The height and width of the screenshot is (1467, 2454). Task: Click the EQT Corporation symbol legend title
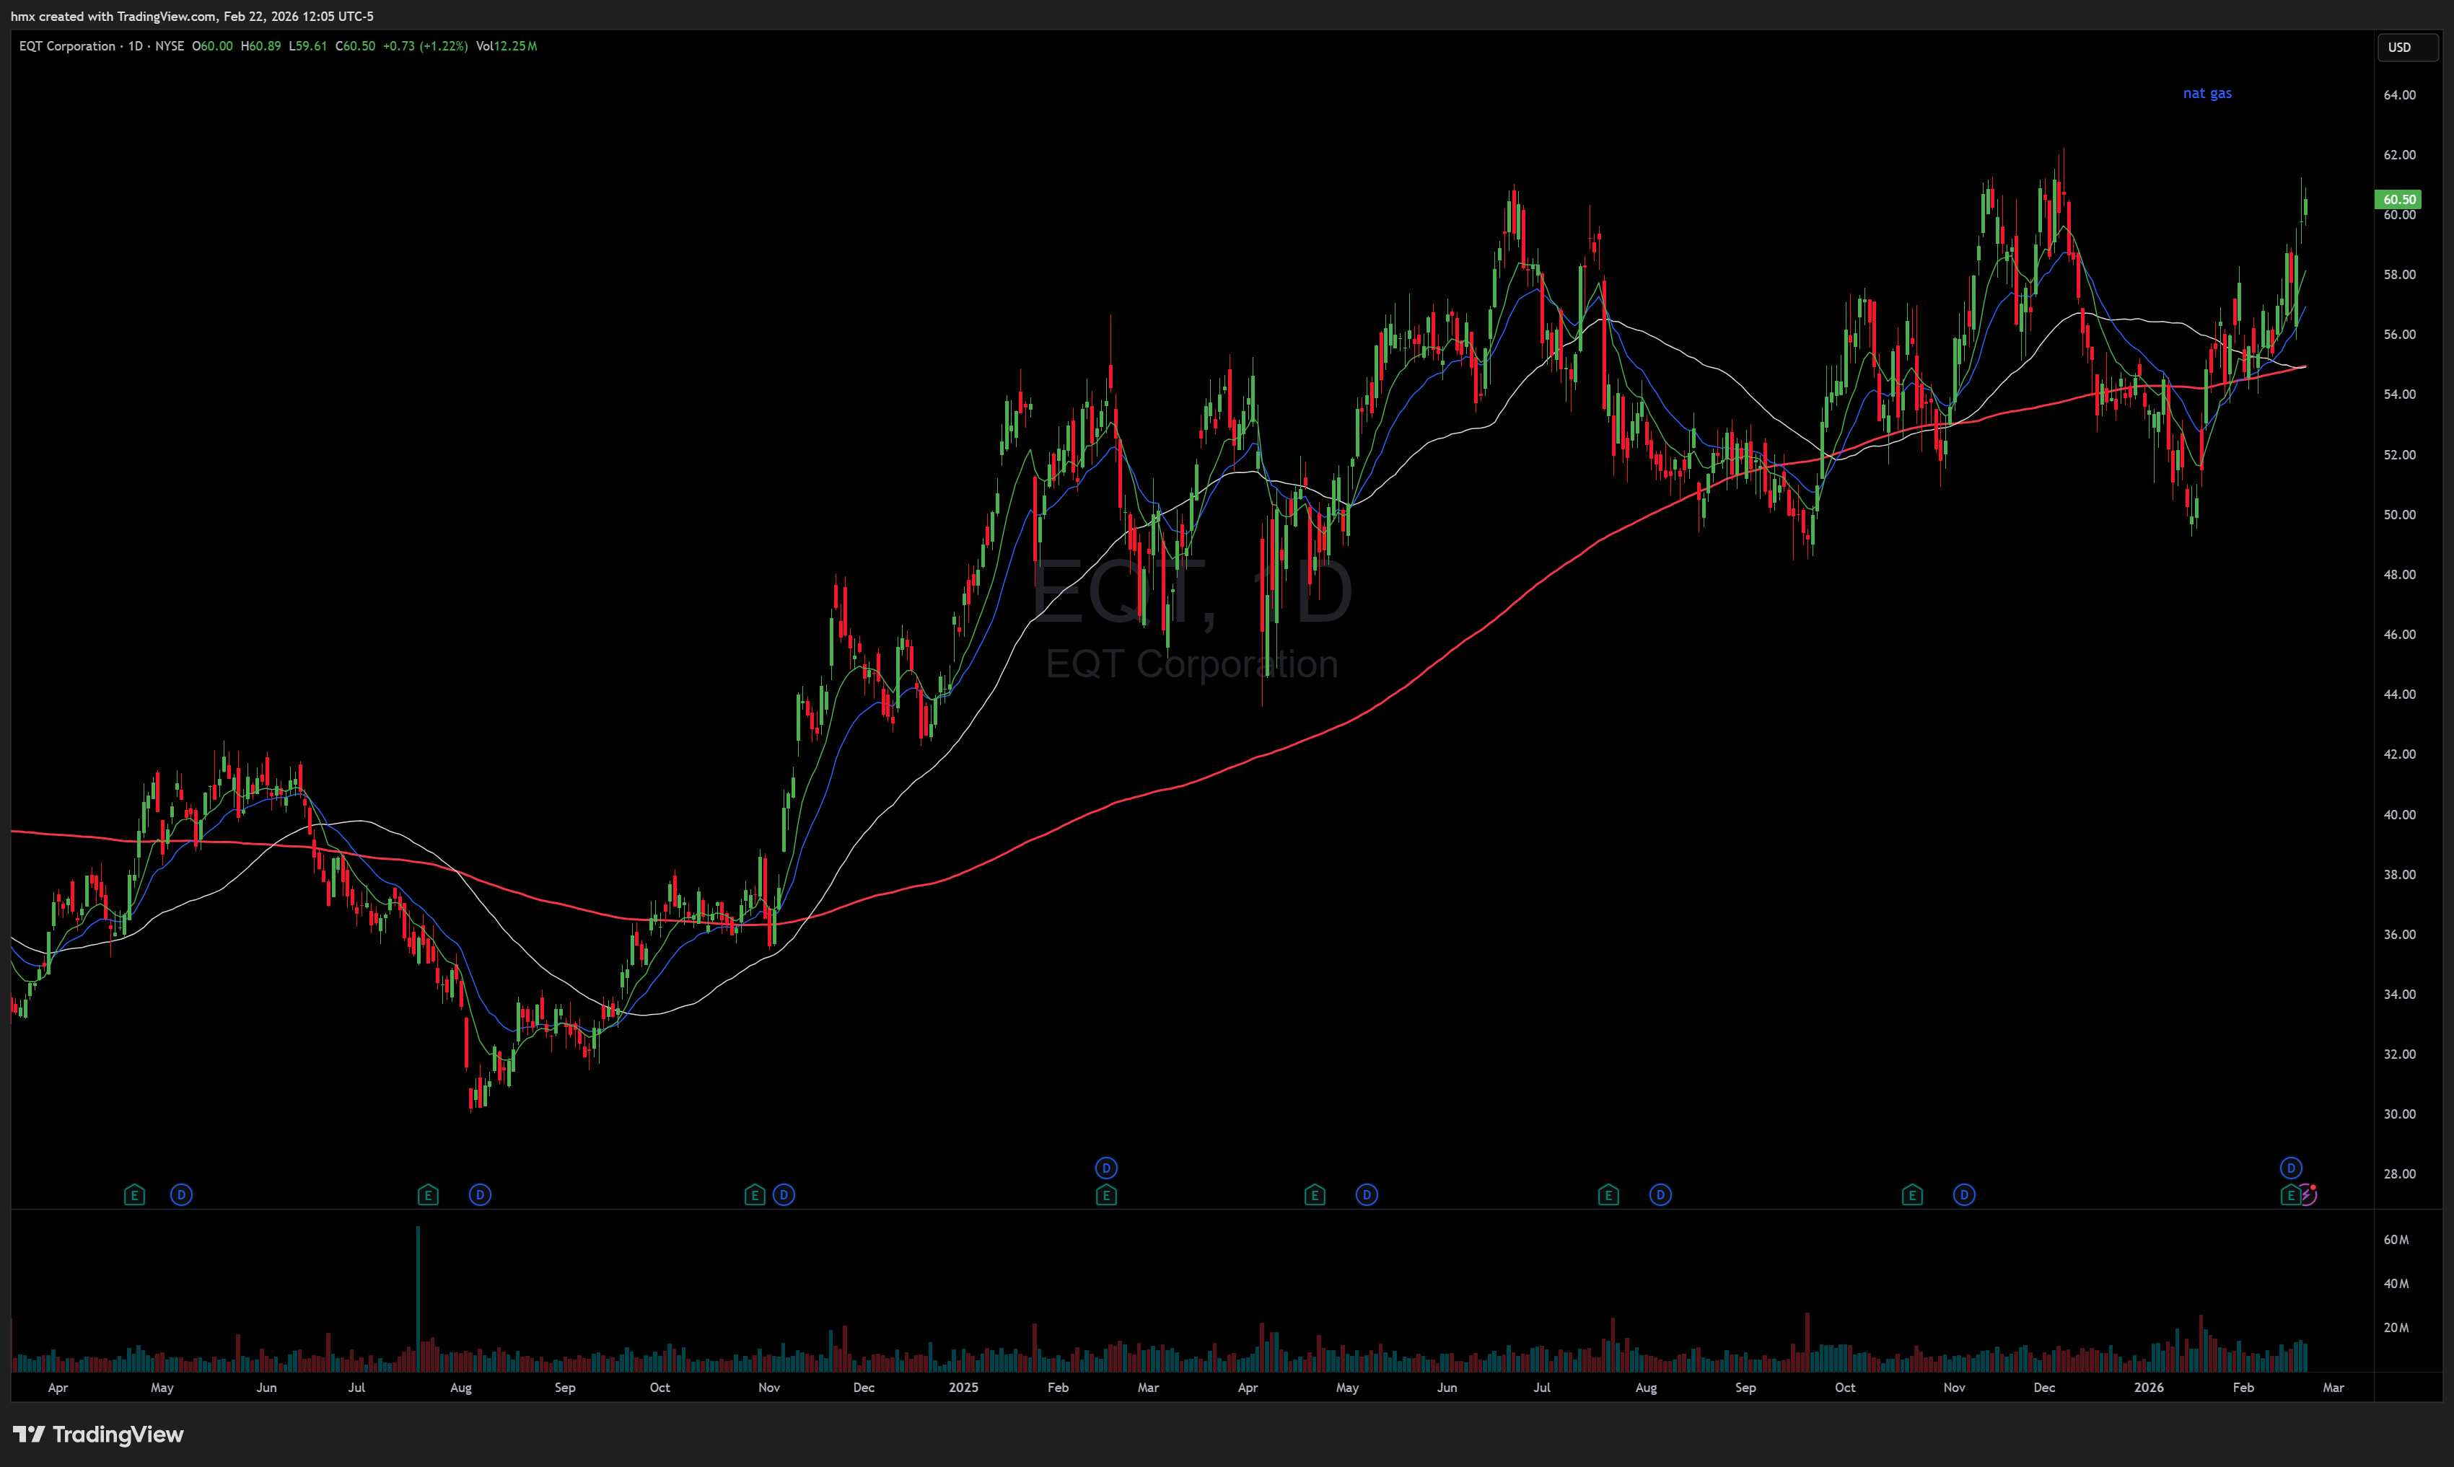[x=67, y=46]
